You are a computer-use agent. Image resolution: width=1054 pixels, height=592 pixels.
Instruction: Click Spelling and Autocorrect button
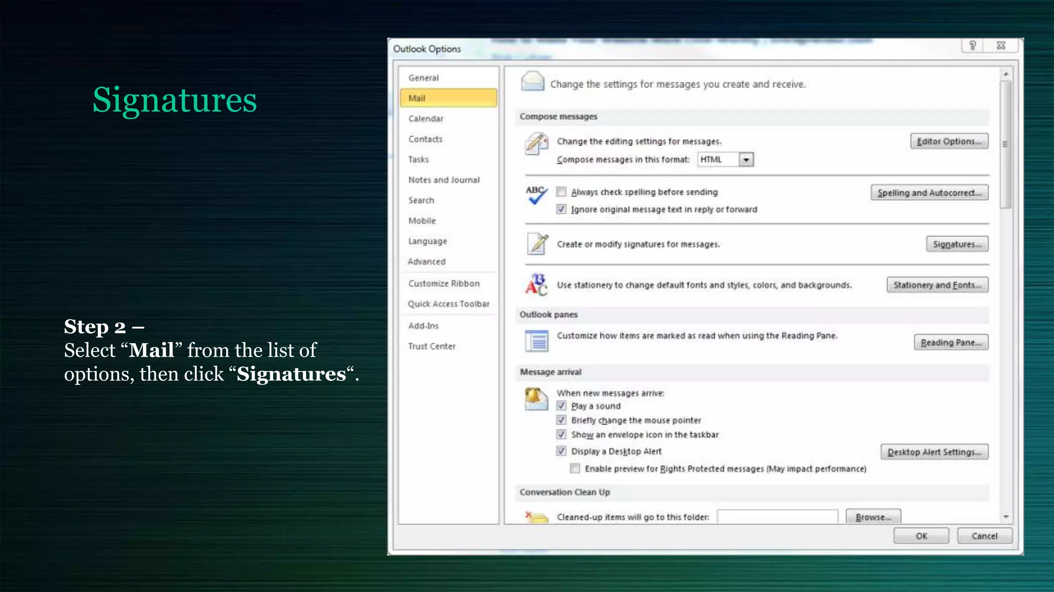point(929,193)
